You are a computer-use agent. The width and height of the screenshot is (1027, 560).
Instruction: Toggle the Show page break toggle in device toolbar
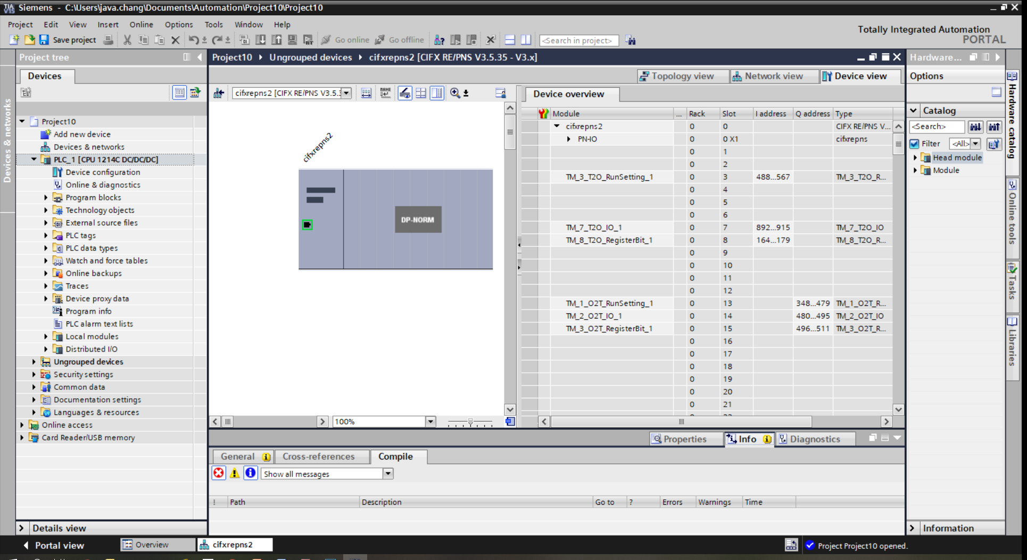click(421, 93)
